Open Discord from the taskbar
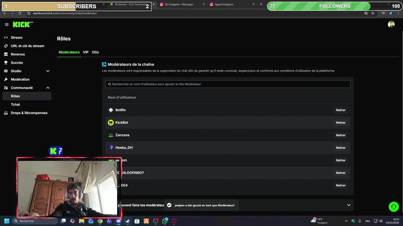This screenshot has width=403, height=226. click(118, 221)
